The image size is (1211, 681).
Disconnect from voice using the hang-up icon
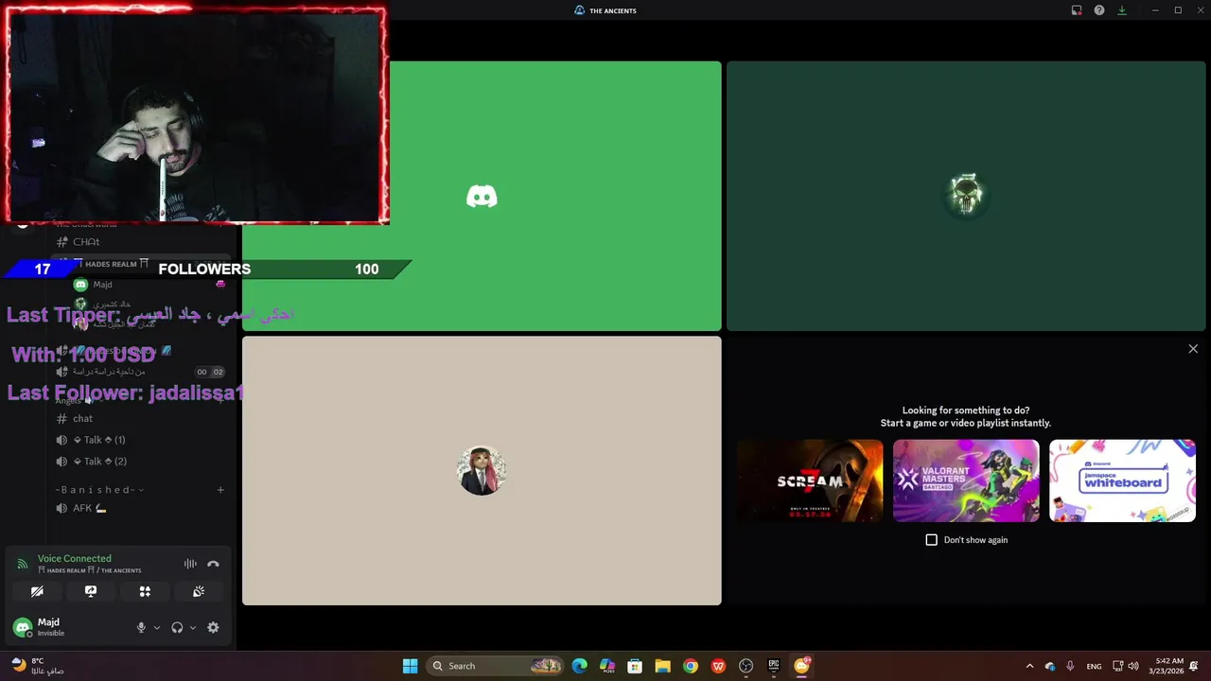point(213,564)
